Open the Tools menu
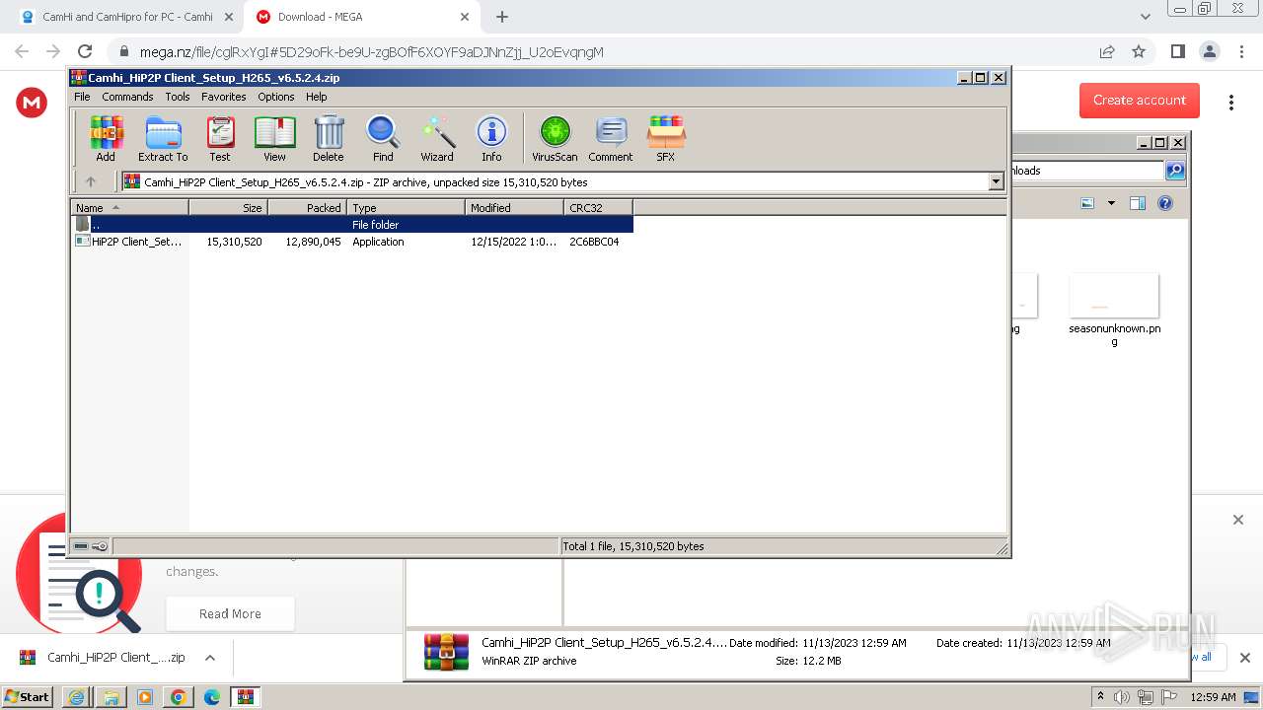The width and height of the screenshot is (1263, 710). [178, 97]
